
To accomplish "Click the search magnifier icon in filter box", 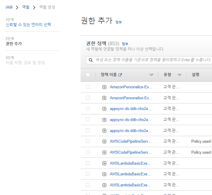I will 91,60.
